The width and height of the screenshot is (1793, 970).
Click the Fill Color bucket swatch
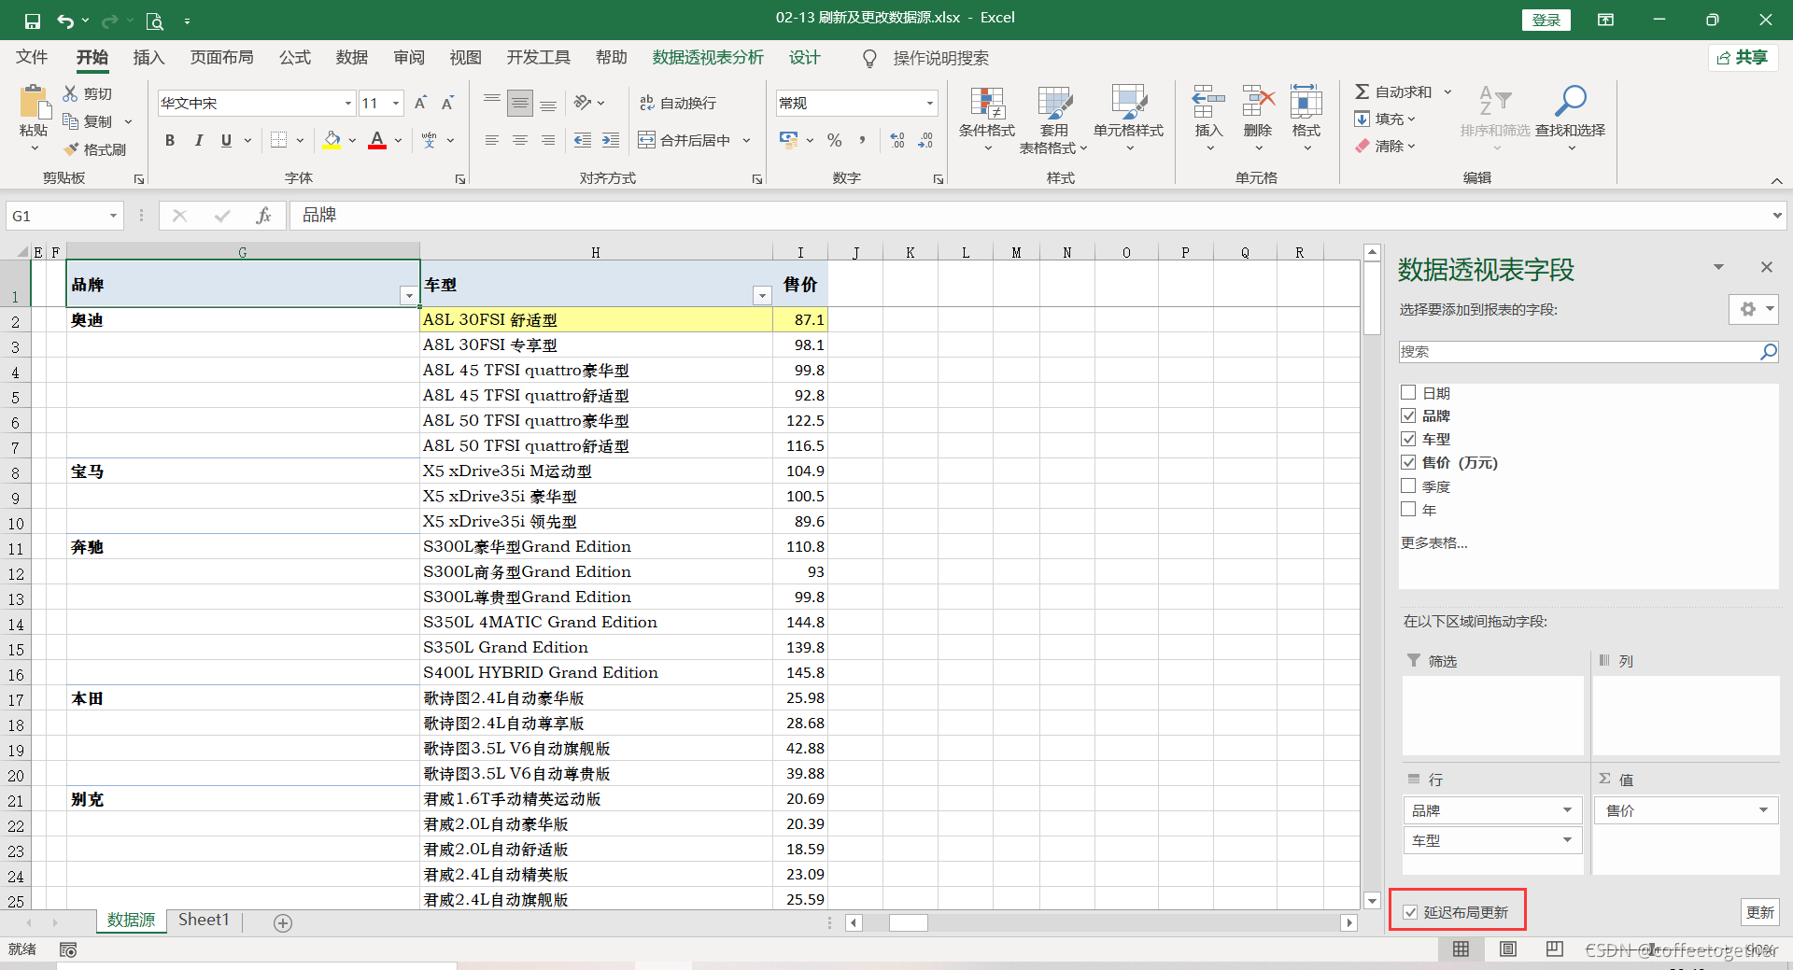pyautogui.click(x=332, y=140)
